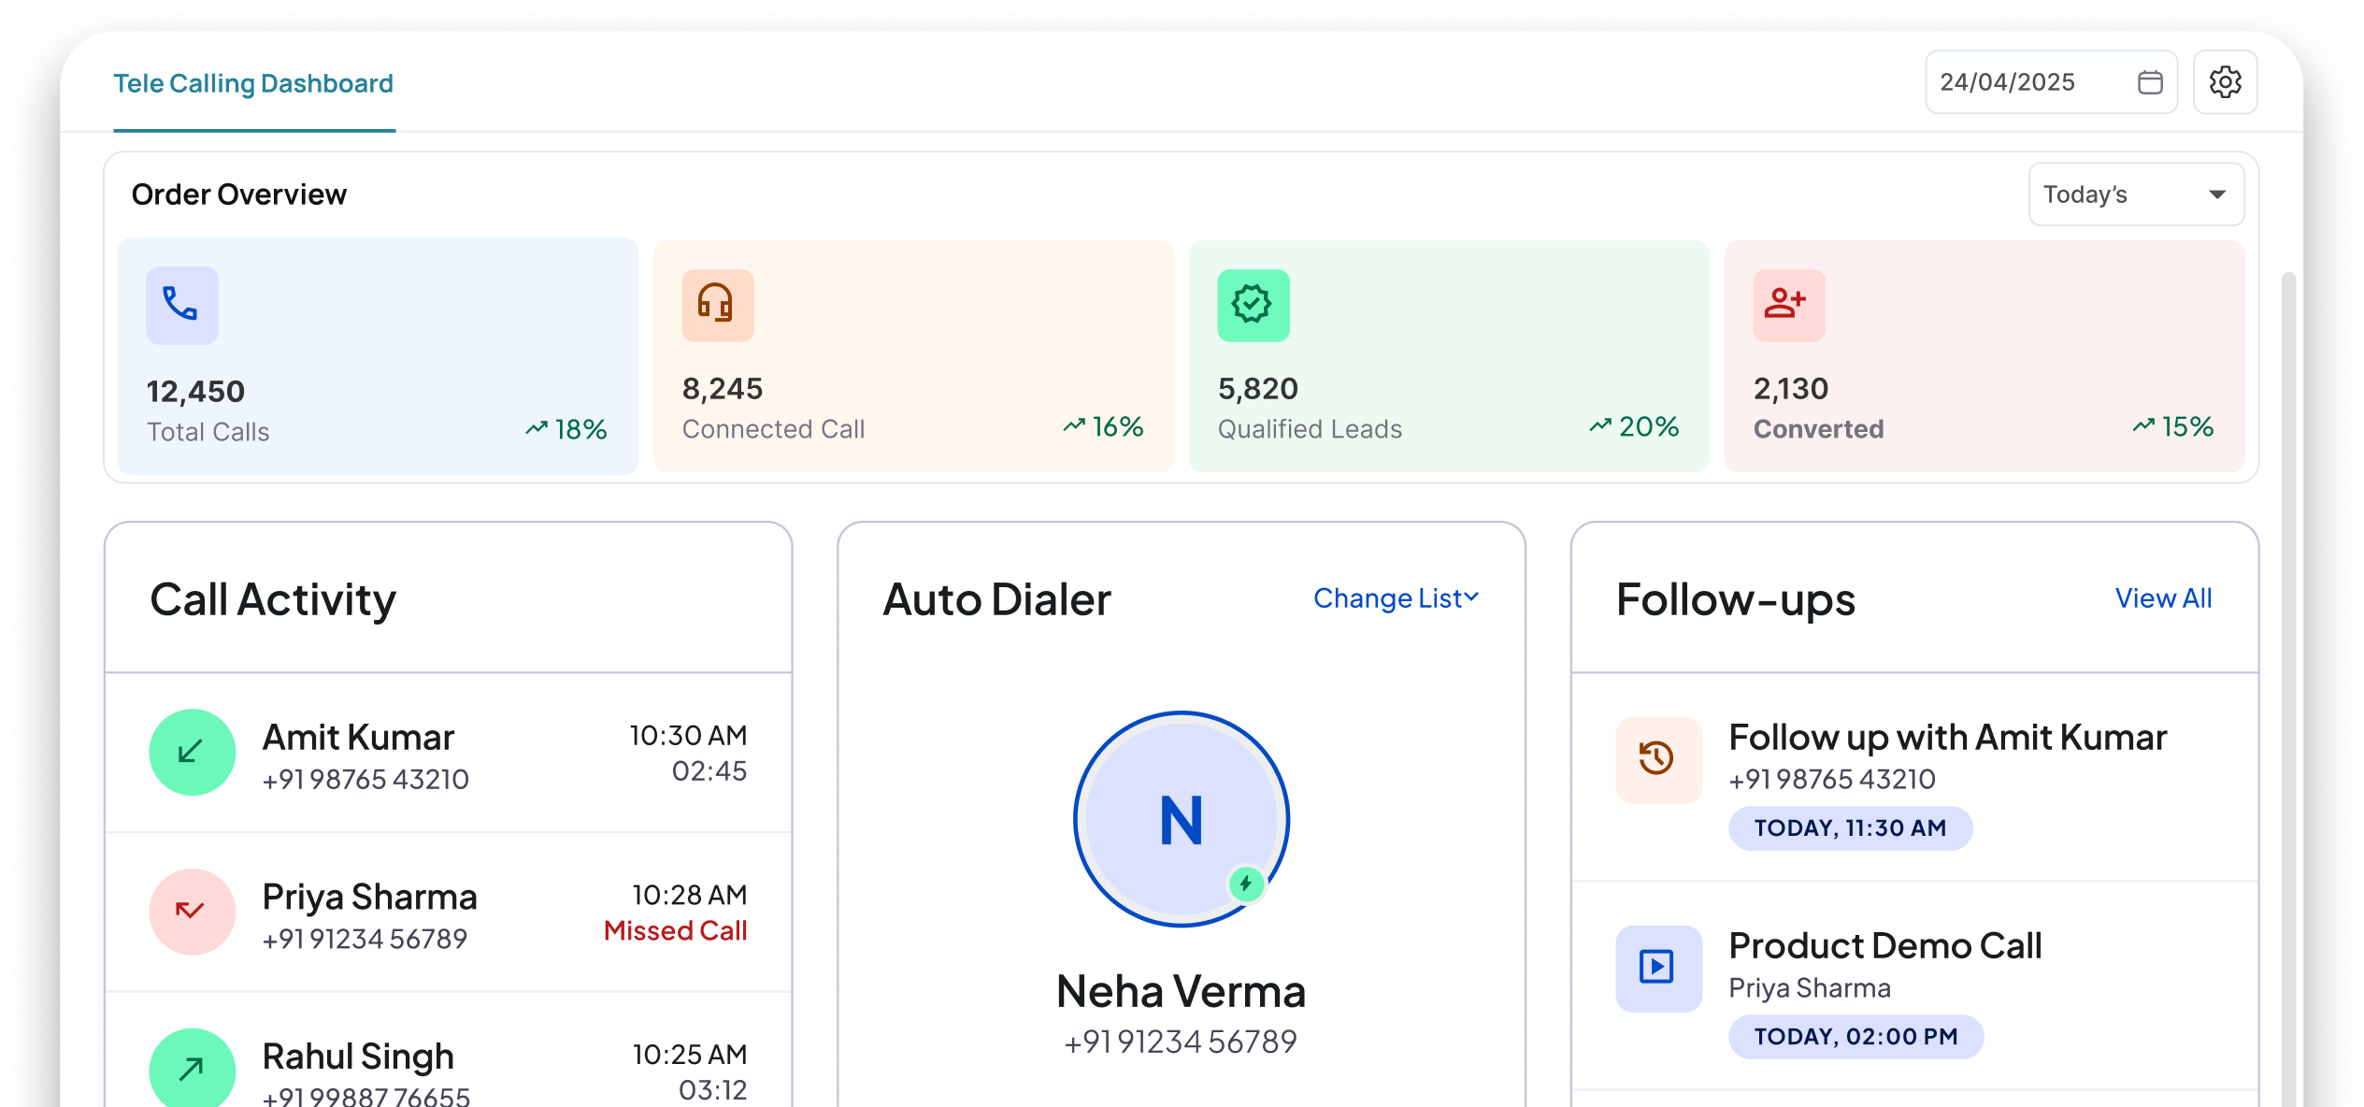The width and height of the screenshot is (2364, 1107).
Task: Click the calendar icon in date field
Action: [x=2150, y=82]
